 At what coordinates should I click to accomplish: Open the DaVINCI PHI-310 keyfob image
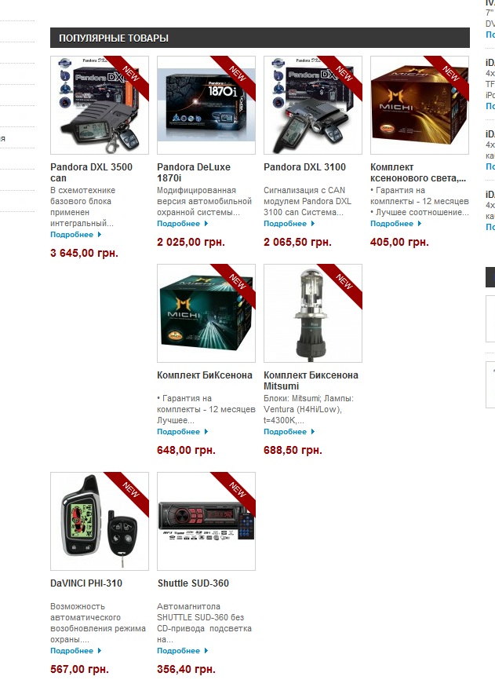pyautogui.click(x=100, y=521)
